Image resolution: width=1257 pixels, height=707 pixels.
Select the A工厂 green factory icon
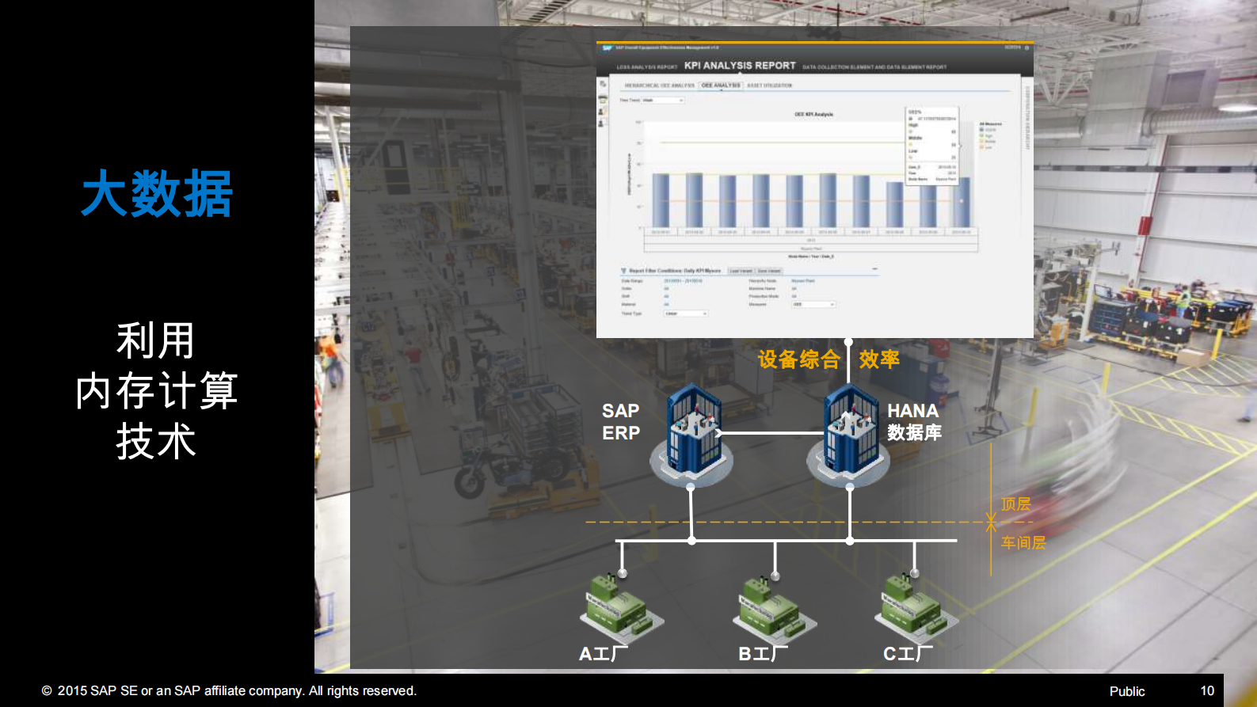622,608
